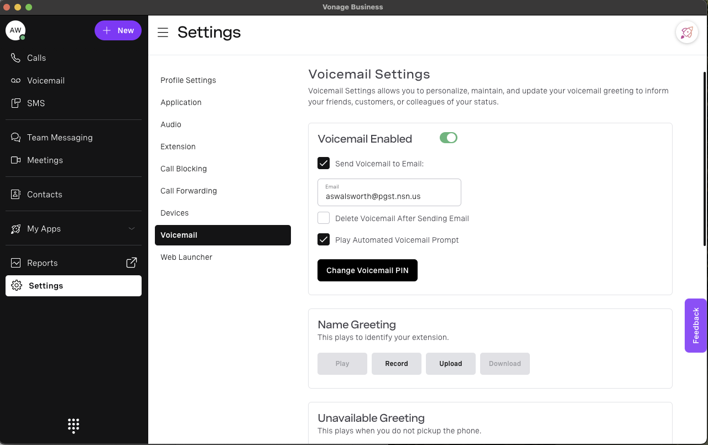
Task: Click the AW profile avatar
Action: point(15,30)
